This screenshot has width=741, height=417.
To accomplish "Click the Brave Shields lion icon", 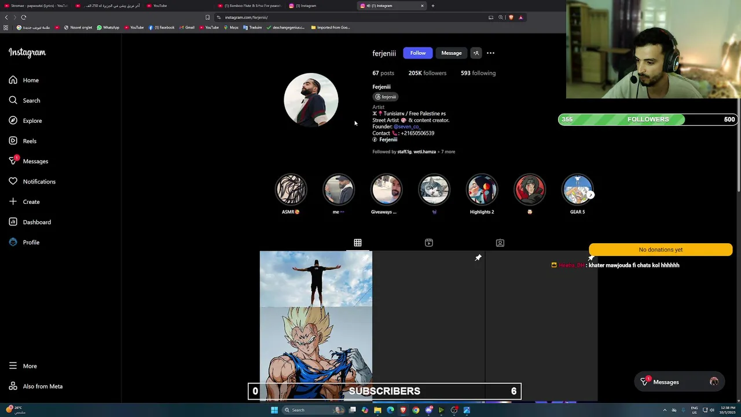I will pos(511,17).
